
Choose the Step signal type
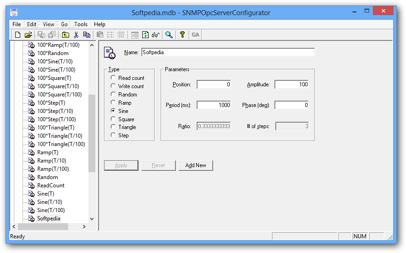pos(113,135)
